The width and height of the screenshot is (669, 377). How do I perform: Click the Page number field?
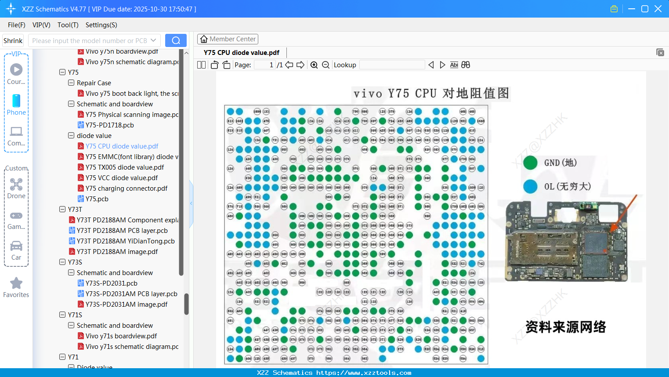(x=265, y=65)
